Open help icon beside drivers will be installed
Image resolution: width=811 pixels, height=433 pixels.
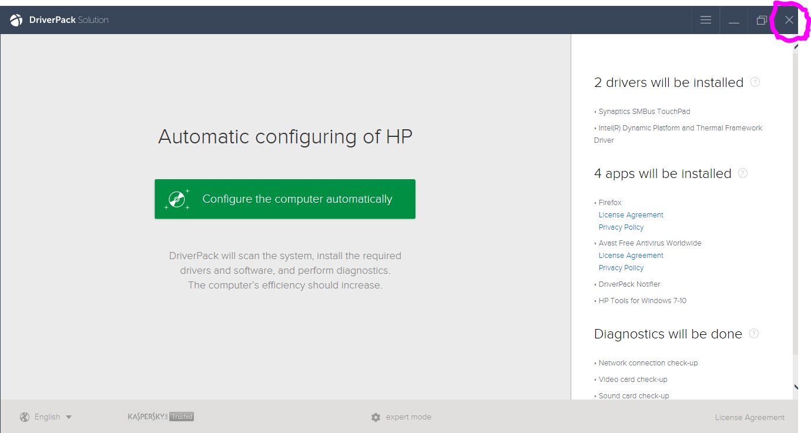(x=755, y=82)
